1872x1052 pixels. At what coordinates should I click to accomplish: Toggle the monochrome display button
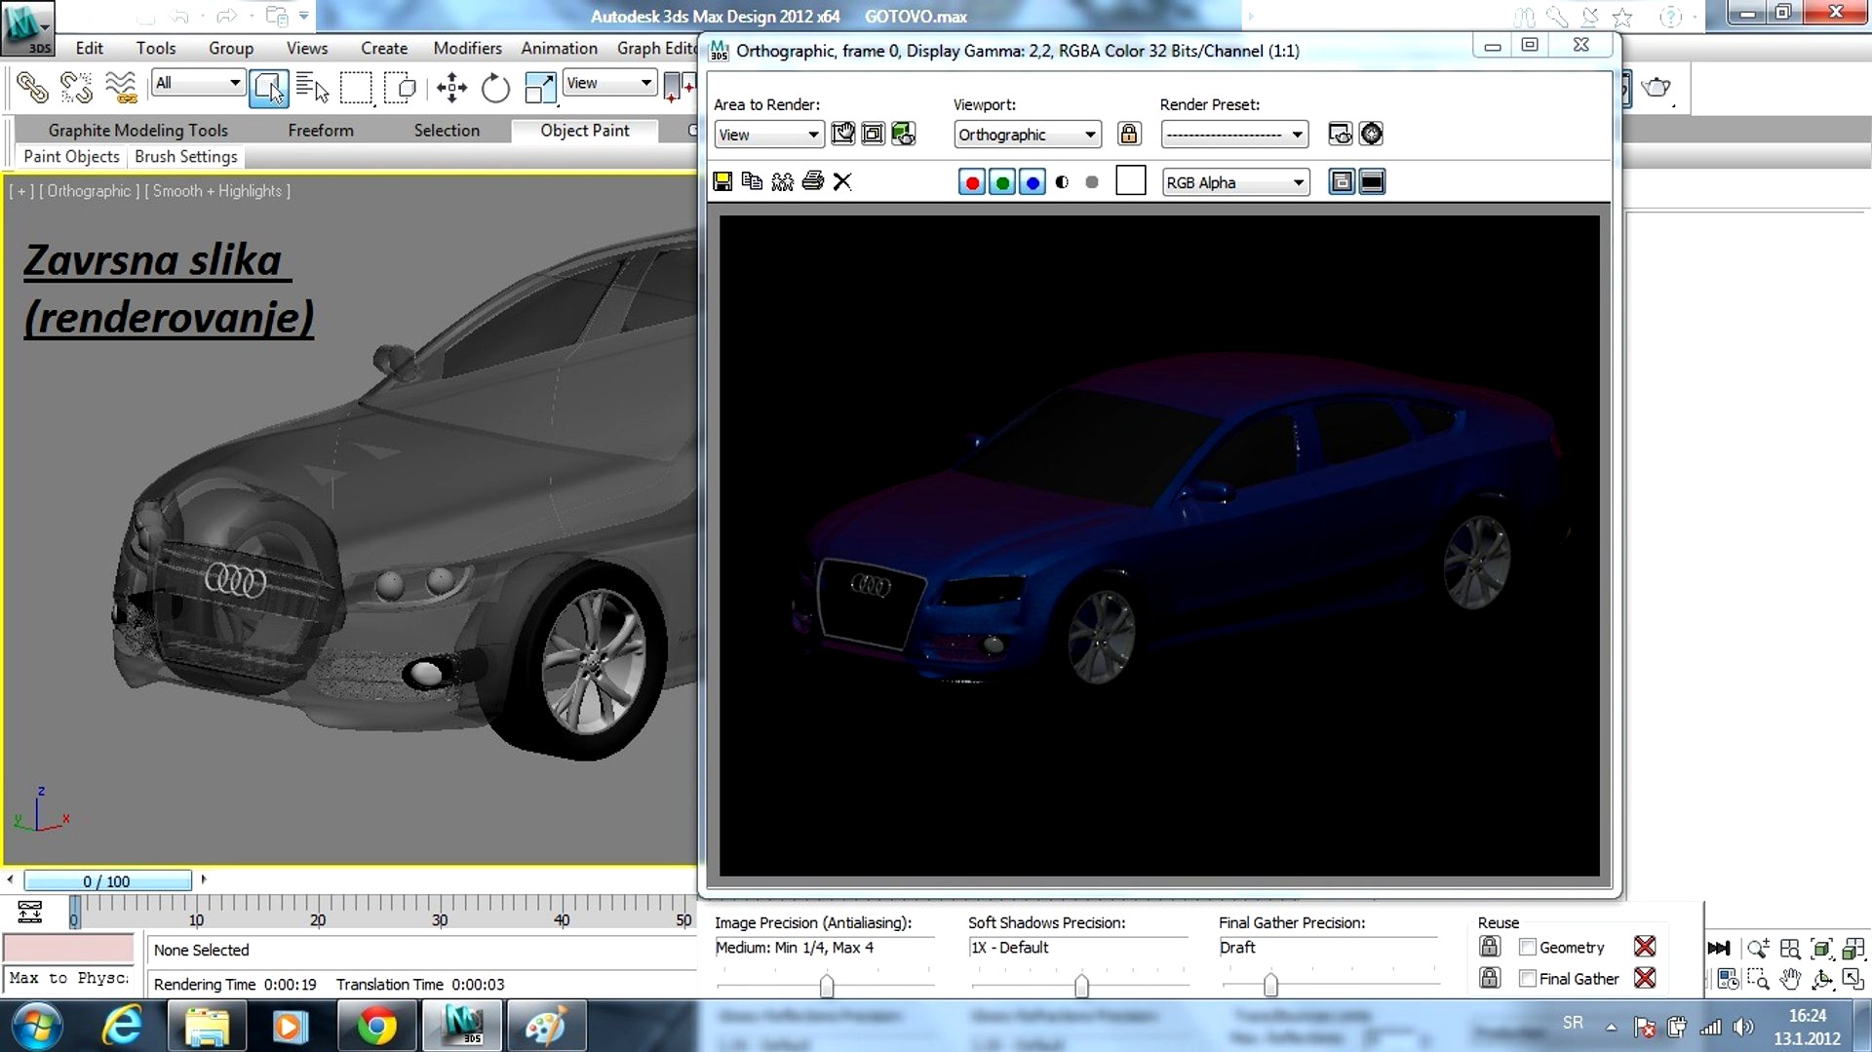pyautogui.click(x=1092, y=182)
